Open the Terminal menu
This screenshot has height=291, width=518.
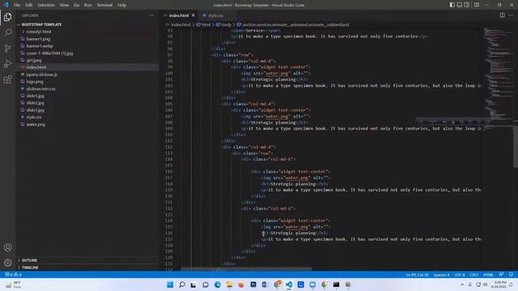(x=104, y=5)
